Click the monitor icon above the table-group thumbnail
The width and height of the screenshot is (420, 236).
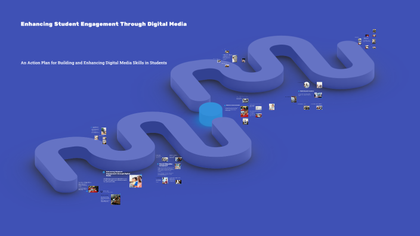coord(101,191)
